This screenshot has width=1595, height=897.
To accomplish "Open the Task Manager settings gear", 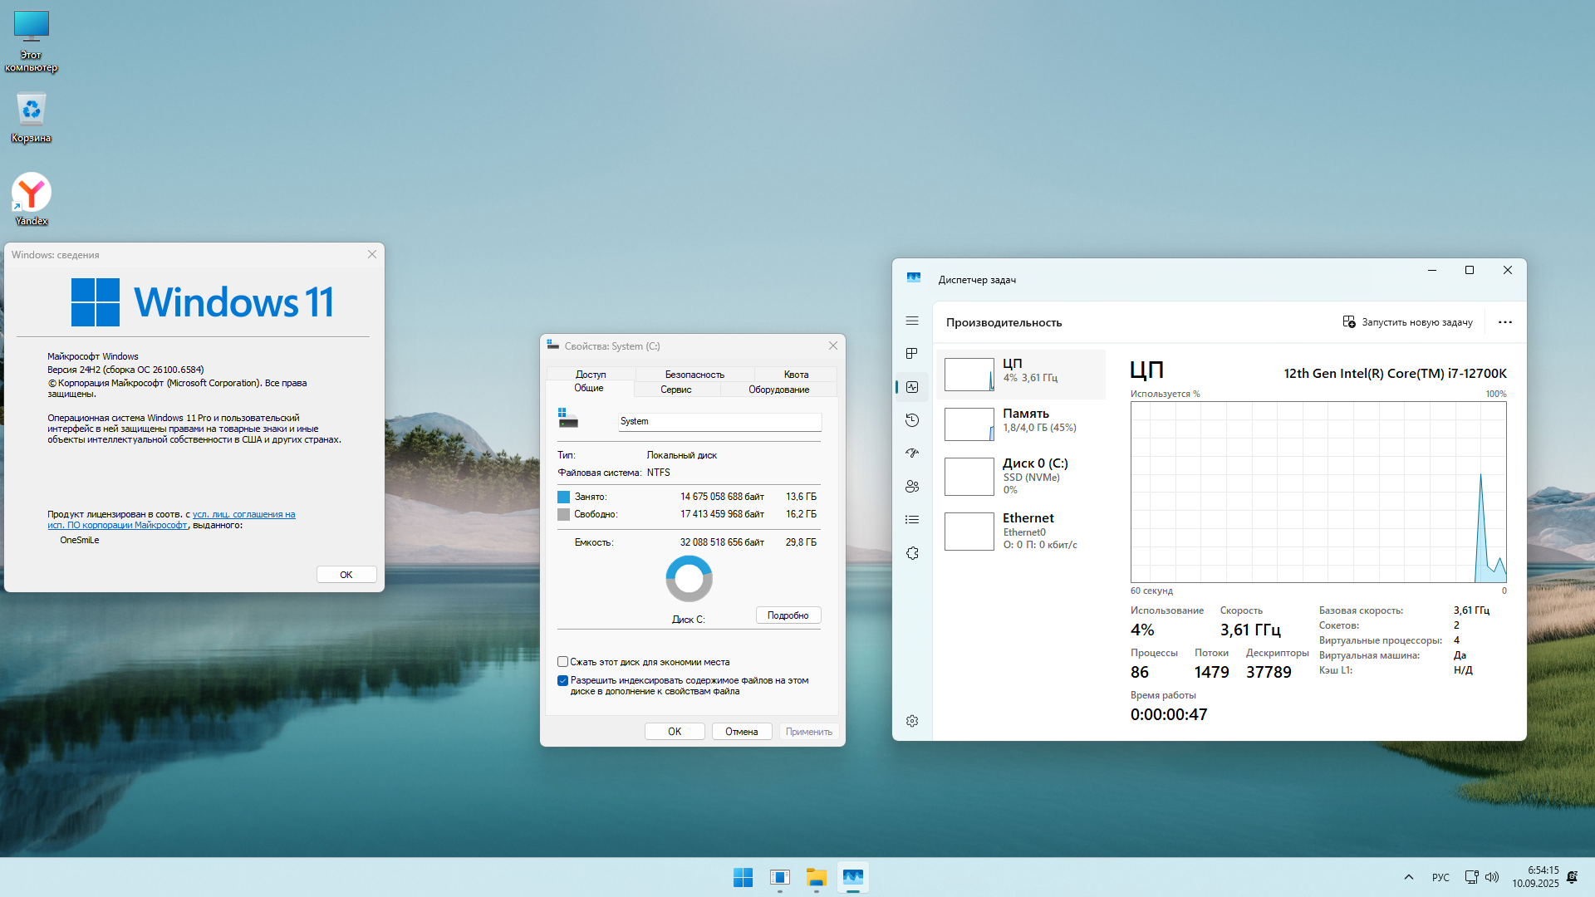I will [x=912, y=721].
